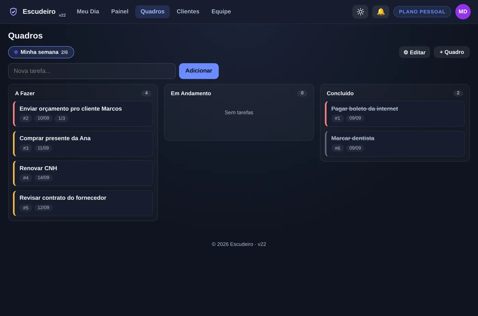
Task: Open notifications bell icon
Action: (x=381, y=12)
